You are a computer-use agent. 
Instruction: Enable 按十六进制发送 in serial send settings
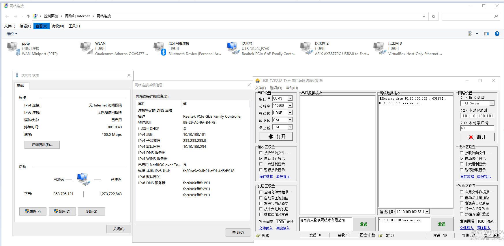[261, 209]
